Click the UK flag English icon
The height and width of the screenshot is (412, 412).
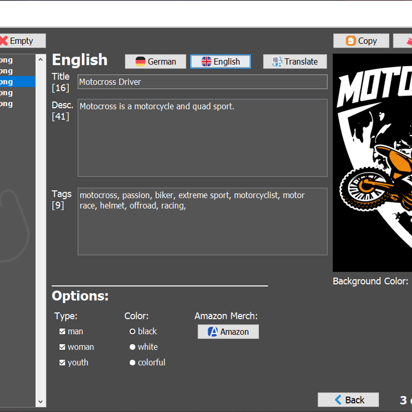tap(206, 62)
